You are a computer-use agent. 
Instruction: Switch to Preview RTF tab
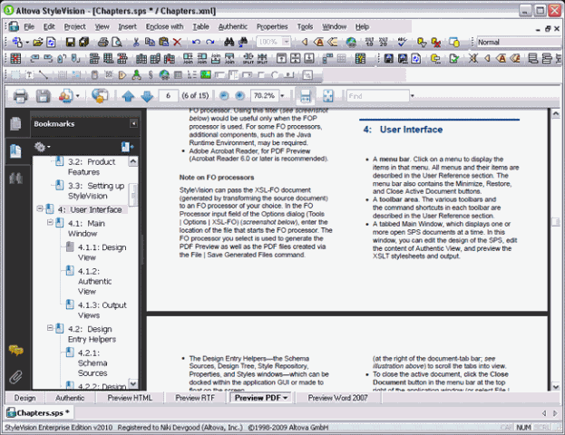point(195,398)
